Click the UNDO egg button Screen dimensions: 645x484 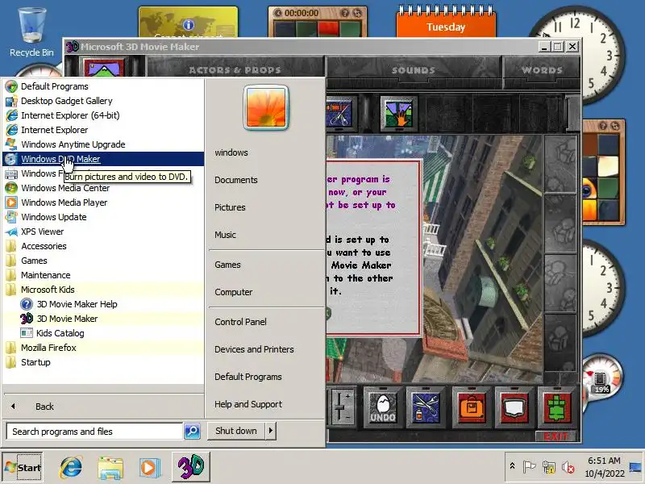[x=383, y=407]
